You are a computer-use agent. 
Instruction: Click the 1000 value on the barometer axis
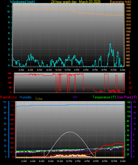click(x=128, y=32)
